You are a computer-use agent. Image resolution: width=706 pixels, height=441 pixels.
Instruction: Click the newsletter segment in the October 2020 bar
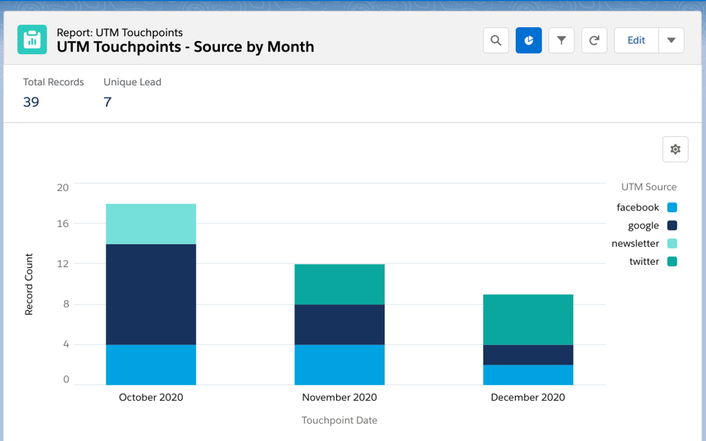[151, 224]
